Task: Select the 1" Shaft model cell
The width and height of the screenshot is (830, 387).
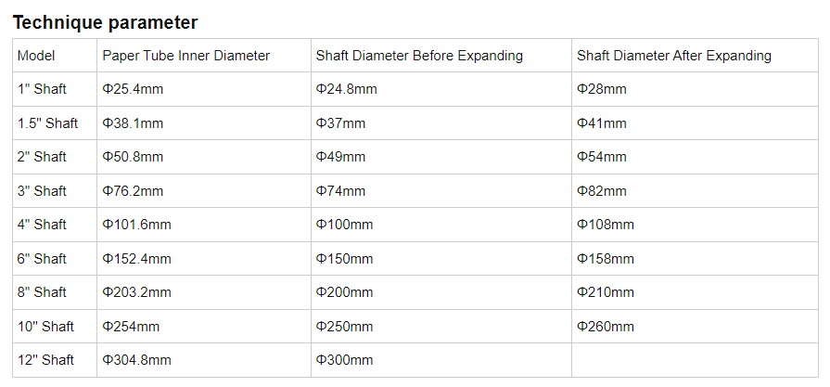Action: coord(42,89)
